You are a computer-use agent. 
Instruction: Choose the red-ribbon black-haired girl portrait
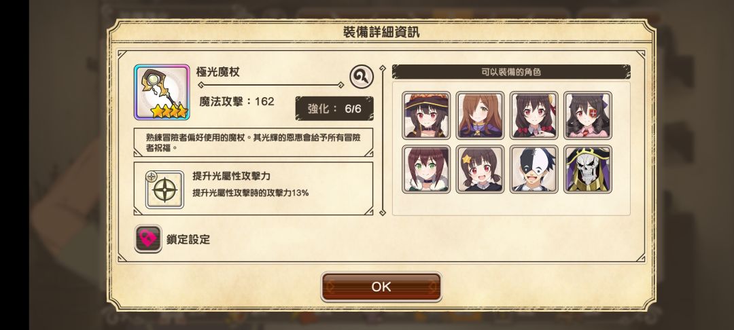[534, 115]
